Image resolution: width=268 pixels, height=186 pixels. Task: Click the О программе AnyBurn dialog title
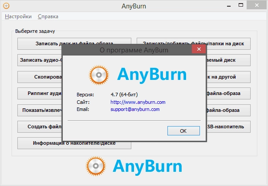pos(134,50)
